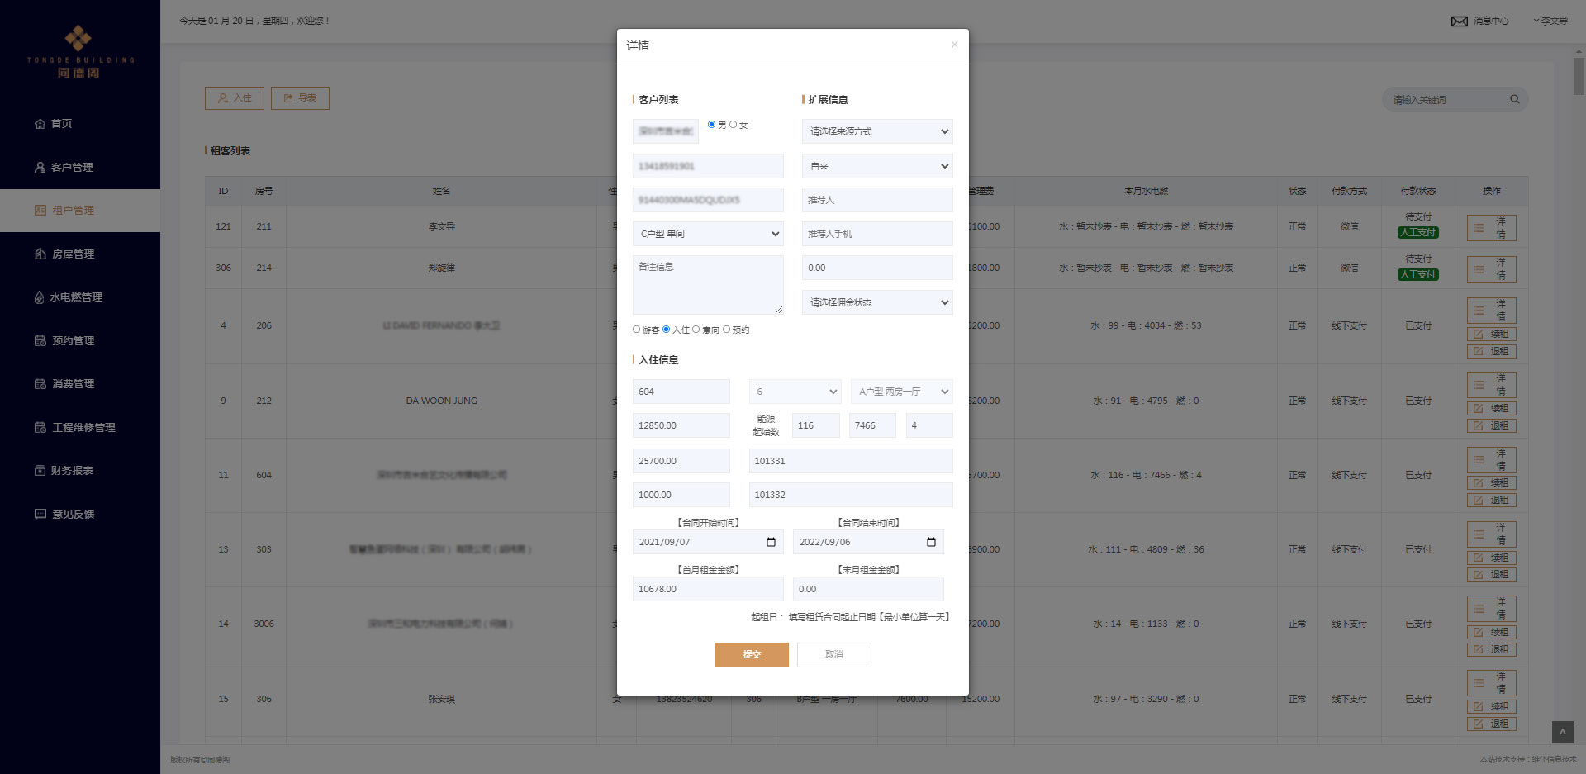Screen dimensions: 1586x774
Task: Click the 备注信息 remarks text area
Action: [707, 284]
